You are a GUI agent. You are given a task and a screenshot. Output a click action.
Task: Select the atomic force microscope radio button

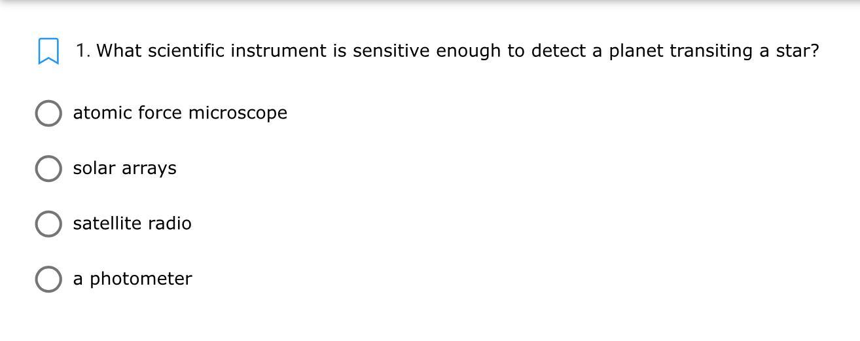(48, 113)
